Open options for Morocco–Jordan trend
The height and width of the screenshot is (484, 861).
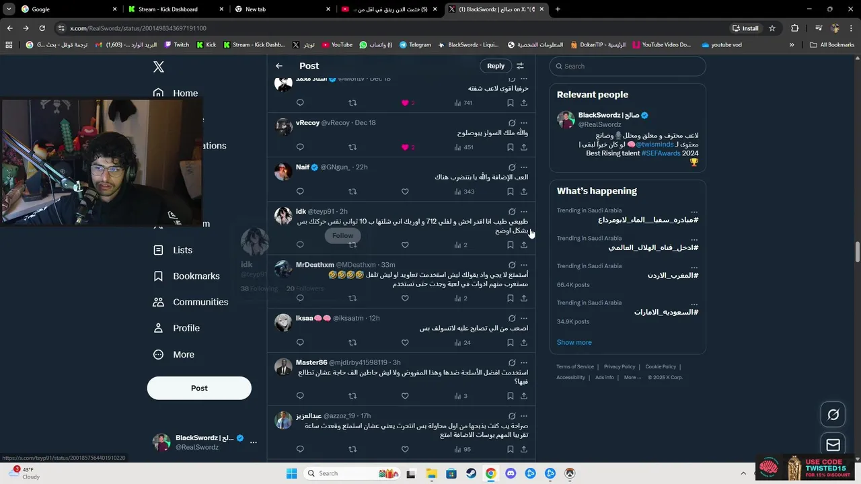point(694,267)
